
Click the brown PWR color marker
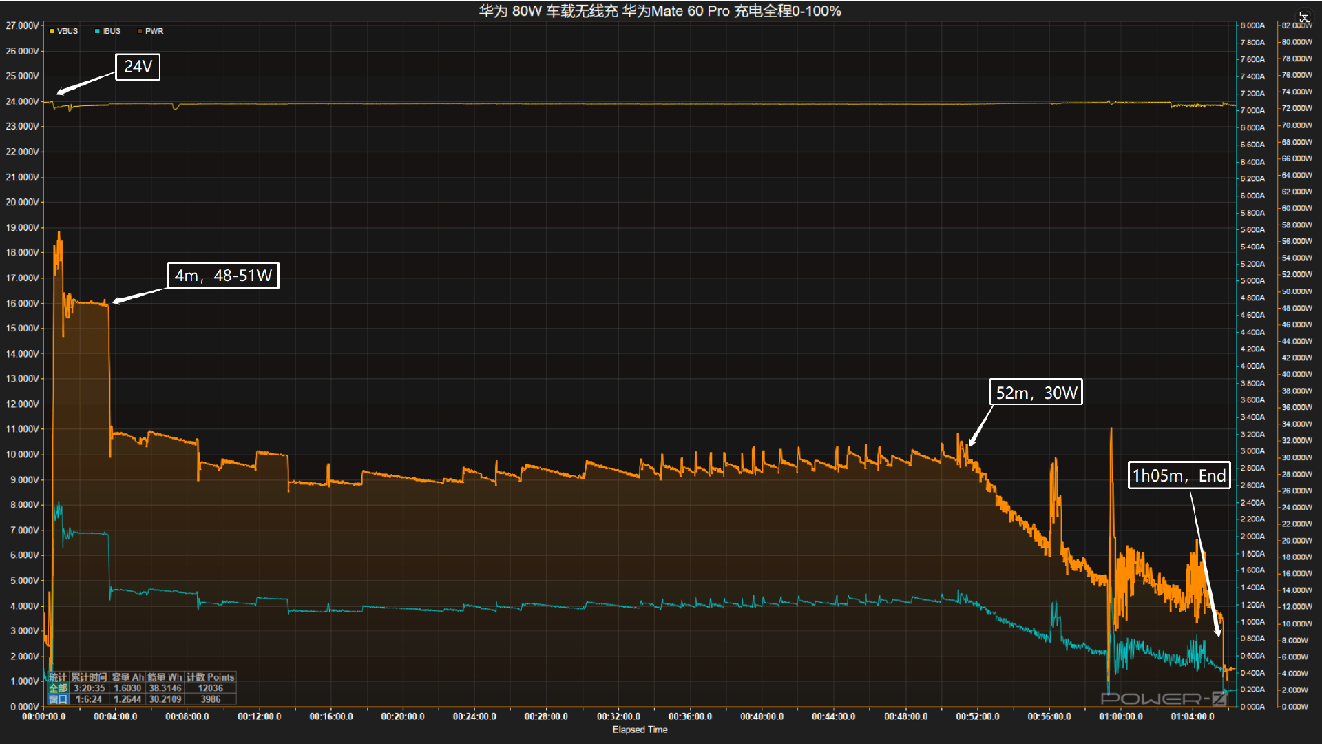tap(140, 31)
